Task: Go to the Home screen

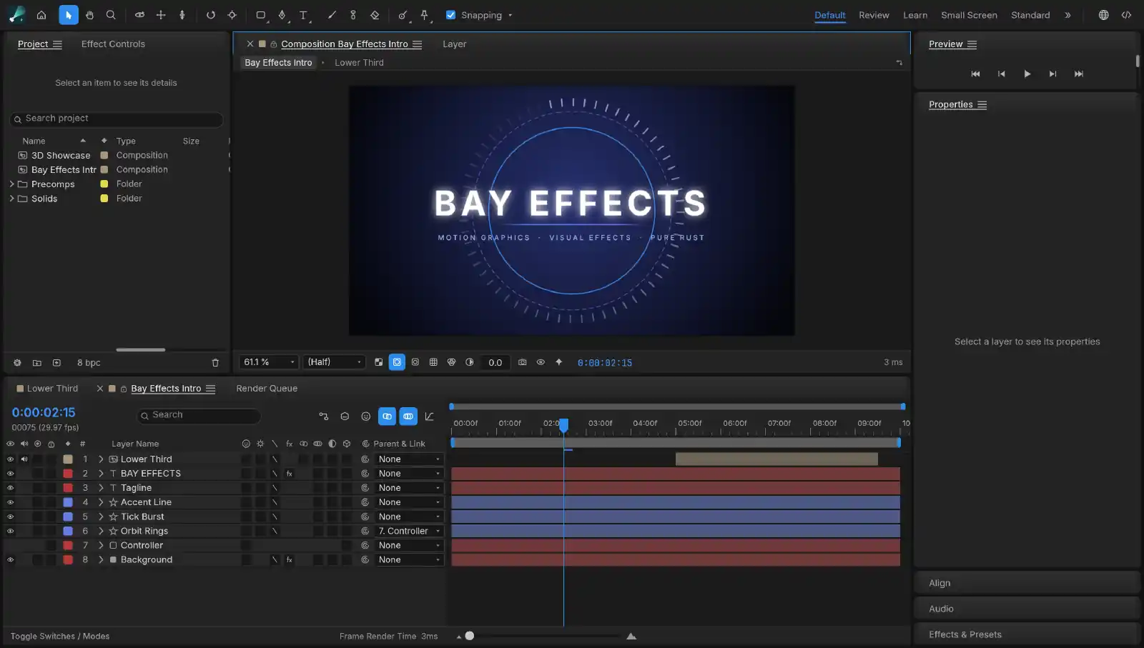Action: click(41, 15)
